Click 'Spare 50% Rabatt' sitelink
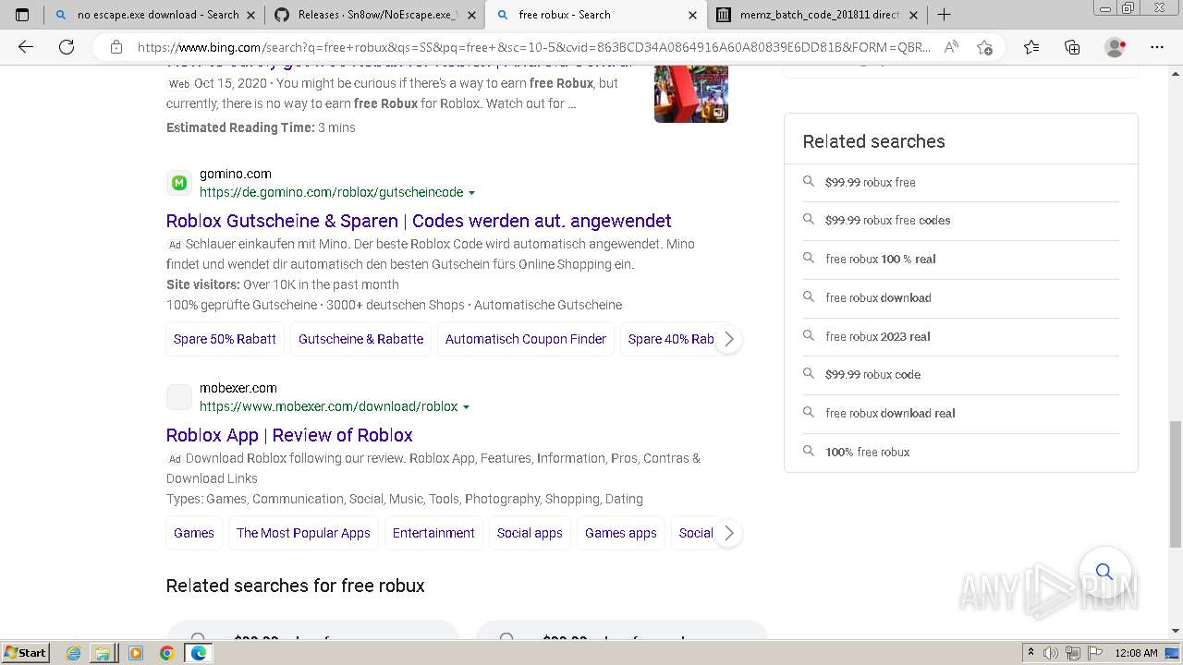This screenshot has height=665, width=1183. pyautogui.click(x=225, y=339)
